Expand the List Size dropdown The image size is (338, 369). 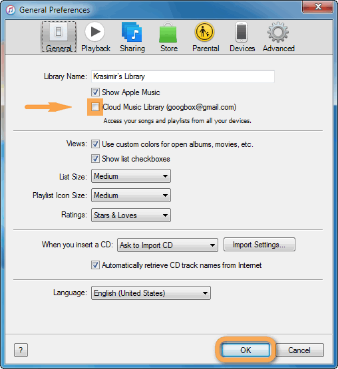coord(131,176)
